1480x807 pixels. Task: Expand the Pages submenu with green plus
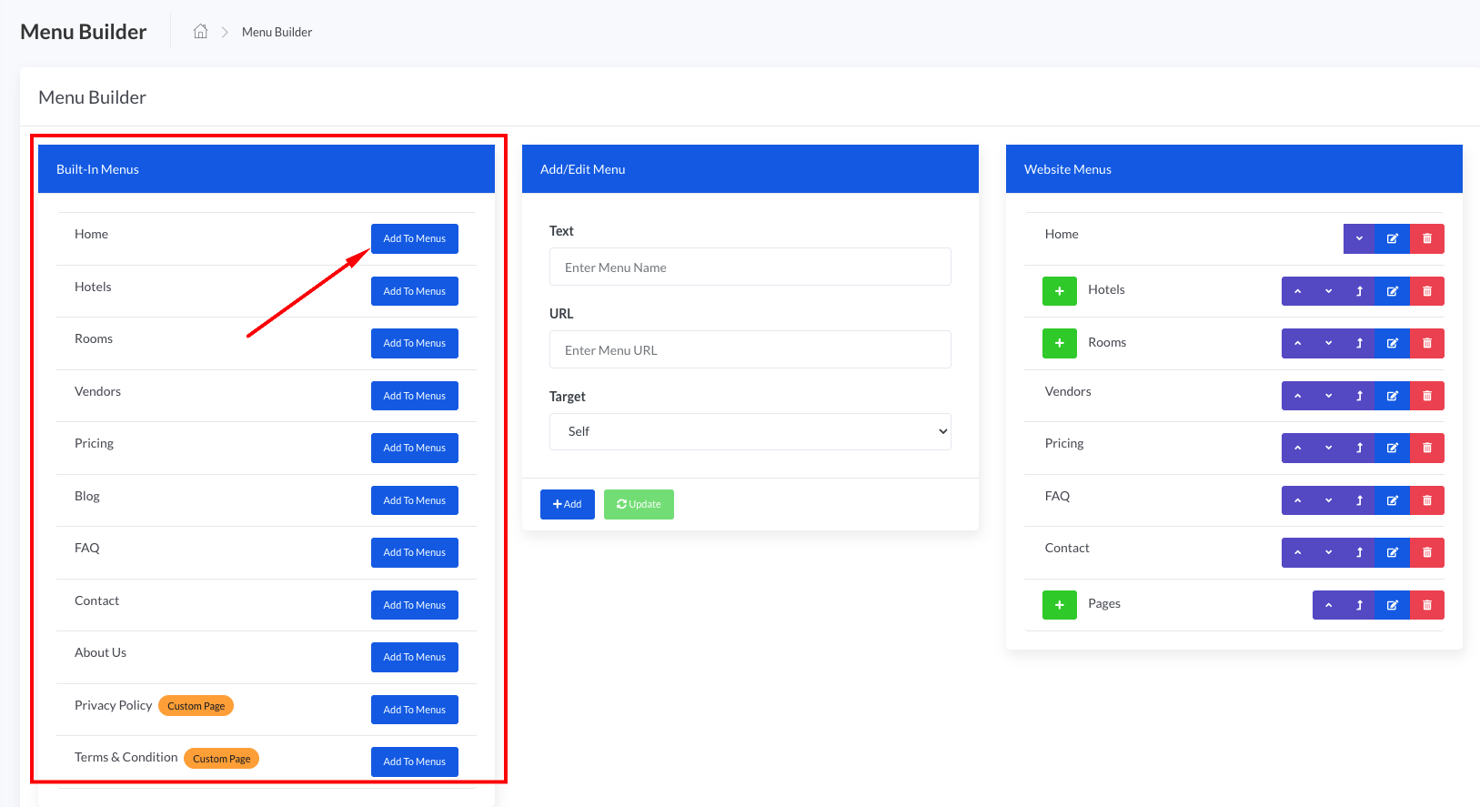pos(1059,605)
